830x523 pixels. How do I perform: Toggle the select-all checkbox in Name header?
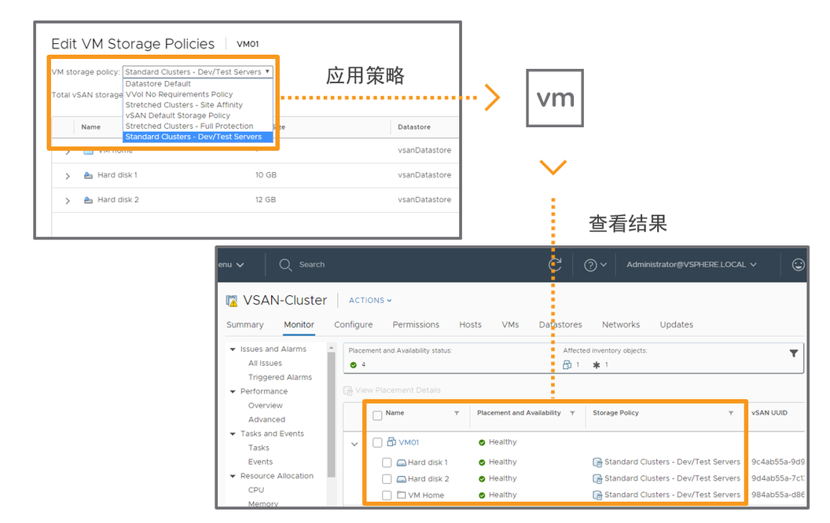377,415
